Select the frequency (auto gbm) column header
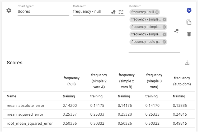 coord(182,81)
